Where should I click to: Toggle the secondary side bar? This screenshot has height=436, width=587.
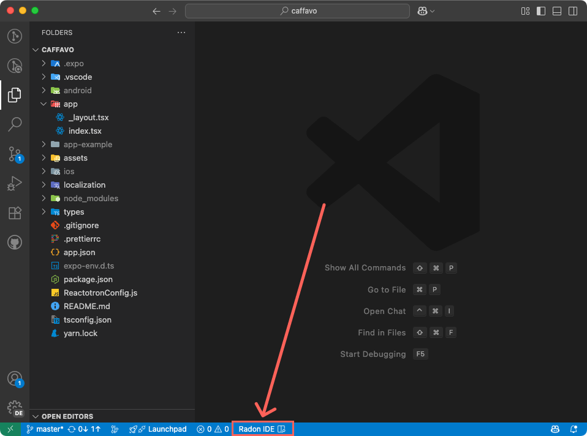pos(572,10)
